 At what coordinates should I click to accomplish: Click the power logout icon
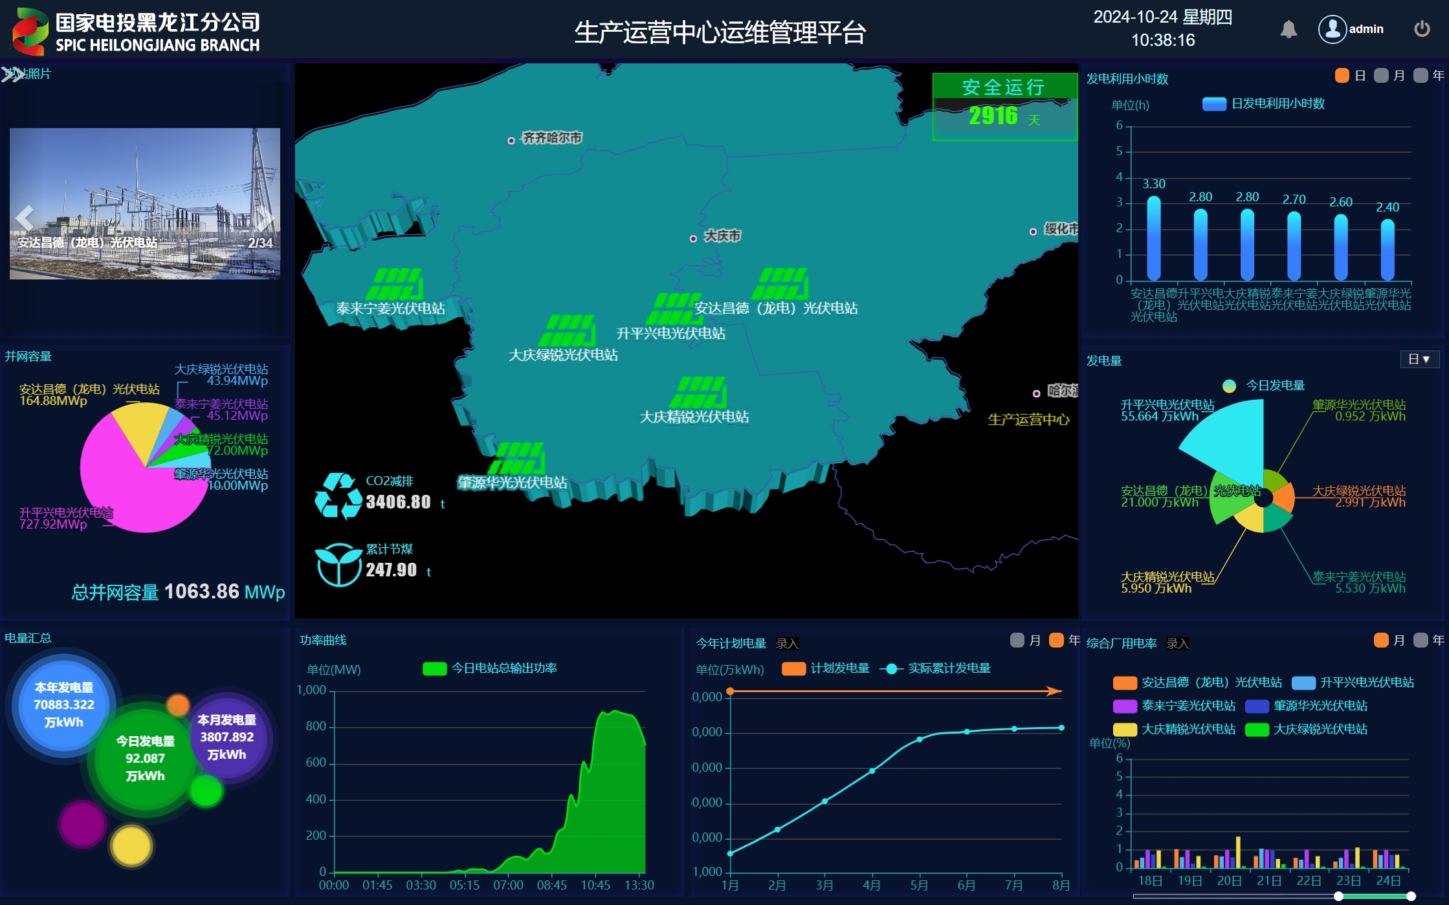pyautogui.click(x=1422, y=29)
